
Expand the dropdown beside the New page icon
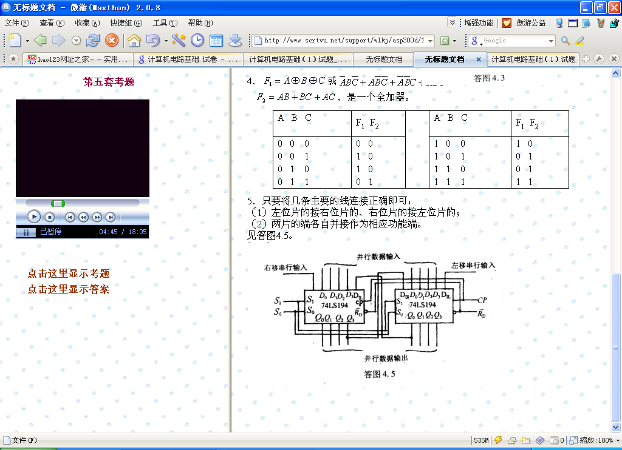click(27, 41)
